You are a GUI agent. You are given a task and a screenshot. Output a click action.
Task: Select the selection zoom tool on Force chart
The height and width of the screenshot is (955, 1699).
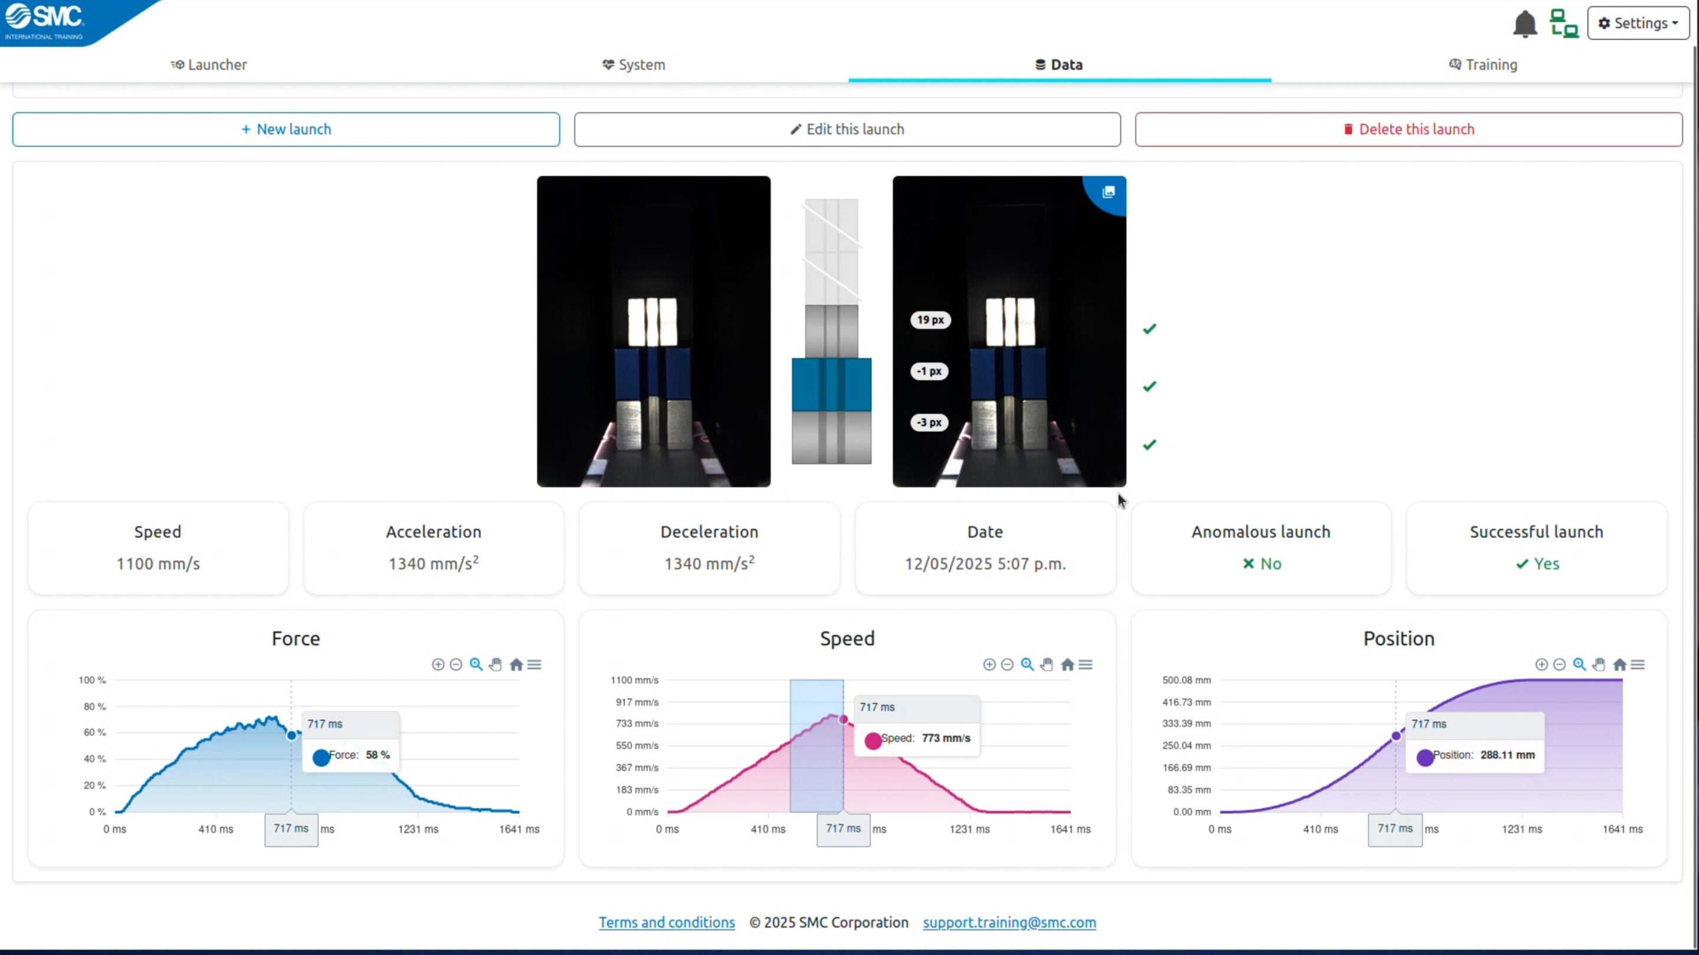click(x=475, y=664)
